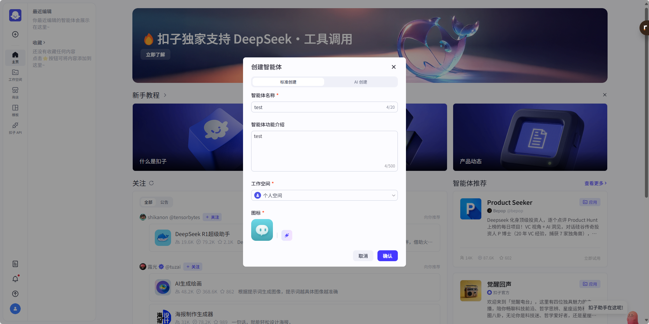Click the 露光 user avatar
Image resolution: width=649 pixels, height=324 pixels.
pos(143,267)
